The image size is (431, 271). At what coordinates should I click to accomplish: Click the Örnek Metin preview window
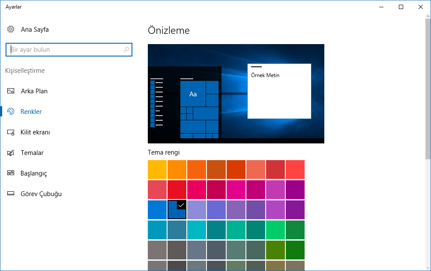pos(279,91)
